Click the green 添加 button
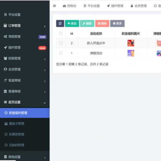This screenshot has height=161, width=161. tap(72, 24)
